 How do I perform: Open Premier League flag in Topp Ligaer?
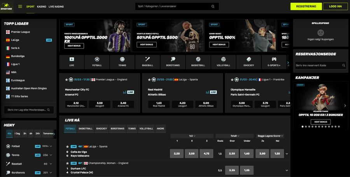pyautogui.click(x=8, y=32)
